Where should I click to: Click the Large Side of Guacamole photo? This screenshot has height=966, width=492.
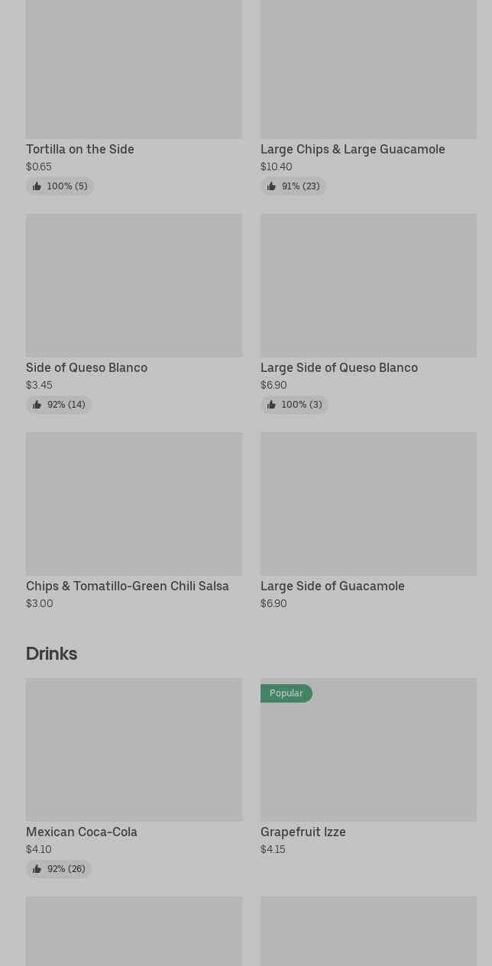[x=368, y=504]
